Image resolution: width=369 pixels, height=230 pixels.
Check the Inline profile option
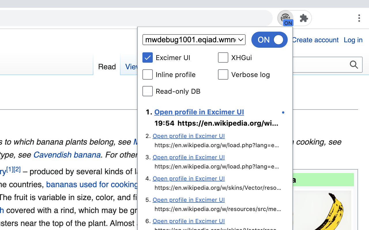pos(147,74)
